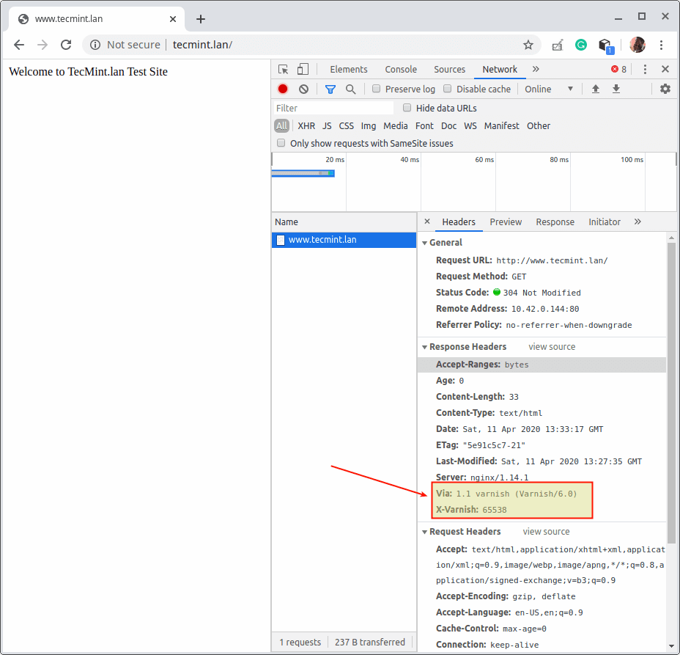Close the www.tecmint.lan browser tab

(x=173, y=19)
